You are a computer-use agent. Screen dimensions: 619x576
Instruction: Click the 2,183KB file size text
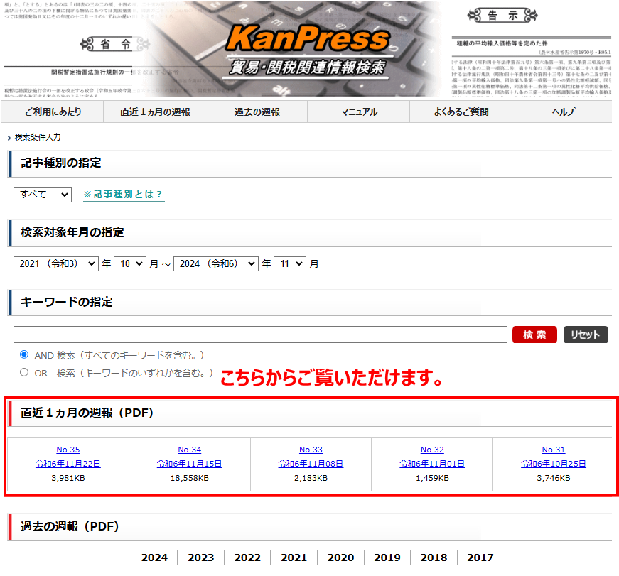pos(311,478)
